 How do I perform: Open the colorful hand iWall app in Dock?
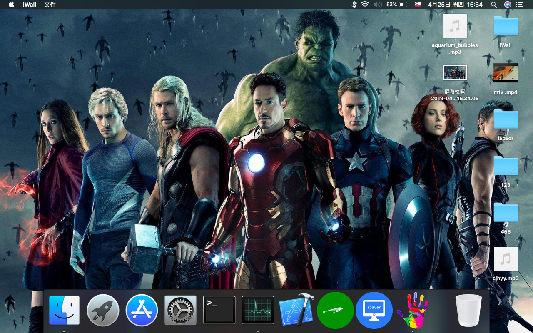(413, 310)
